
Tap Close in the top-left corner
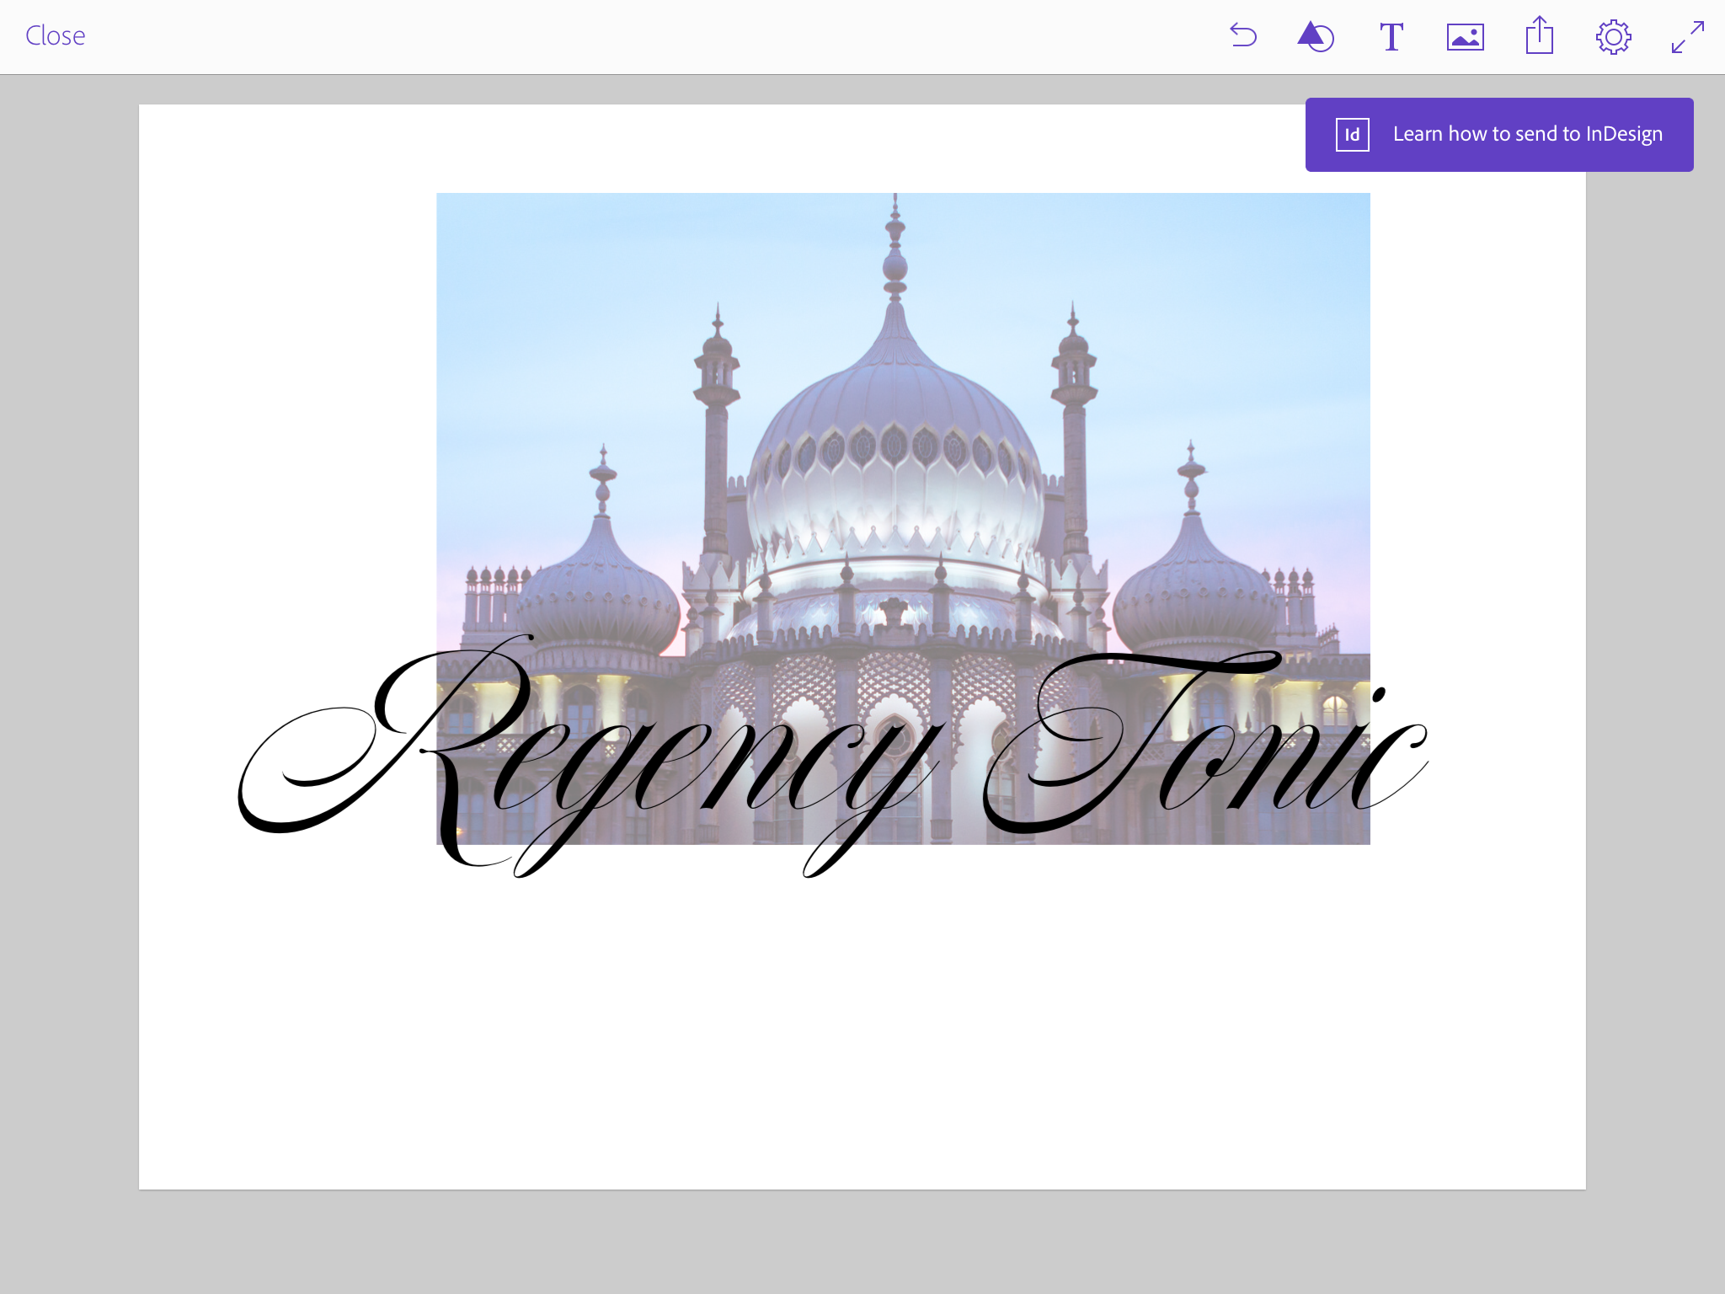(54, 35)
